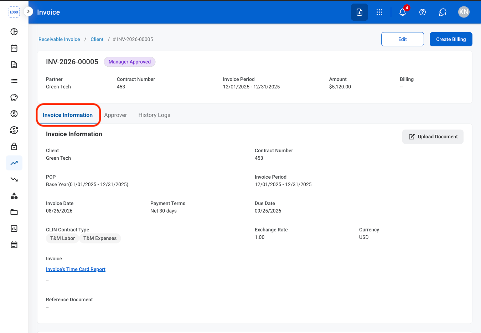This screenshot has width=481, height=333.
Task: Open the dollar with circular arrows icon
Action: [x=14, y=130]
